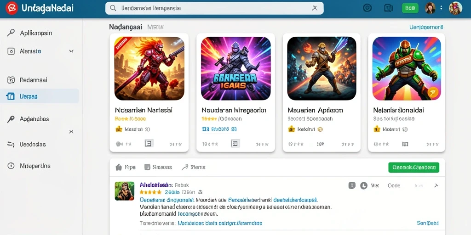Click the five-star rating in review
This screenshot has height=235, width=471.
pyautogui.click(x=150, y=192)
